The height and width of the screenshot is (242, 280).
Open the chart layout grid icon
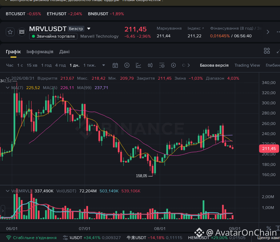[x=267, y=51]
